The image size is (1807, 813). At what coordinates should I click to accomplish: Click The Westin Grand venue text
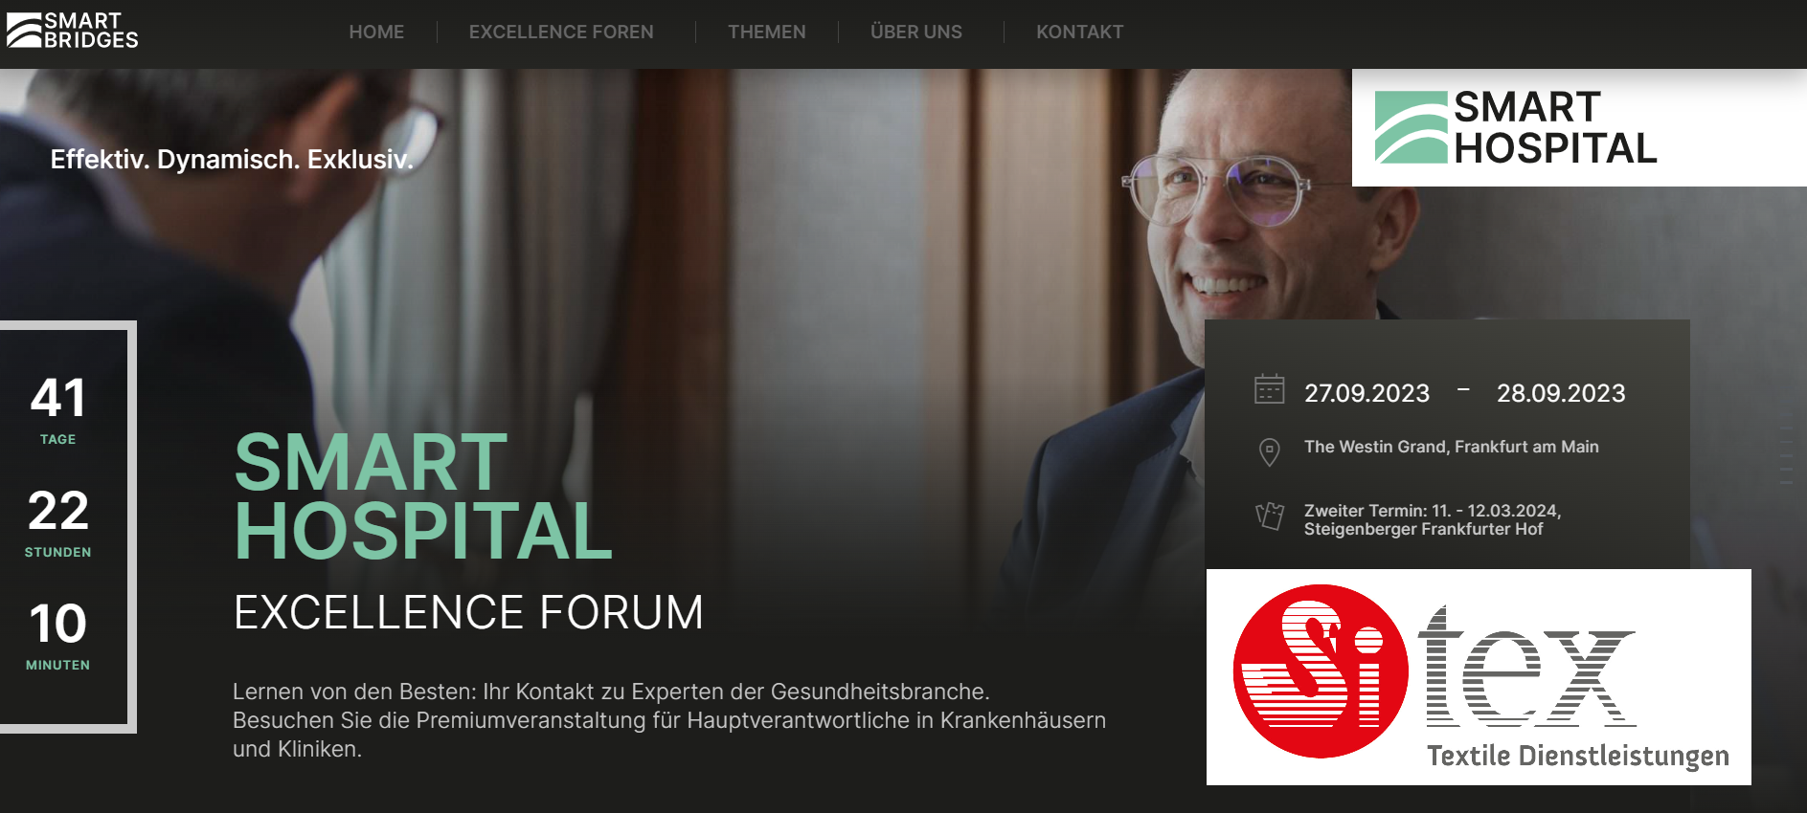coord(1451,447)
